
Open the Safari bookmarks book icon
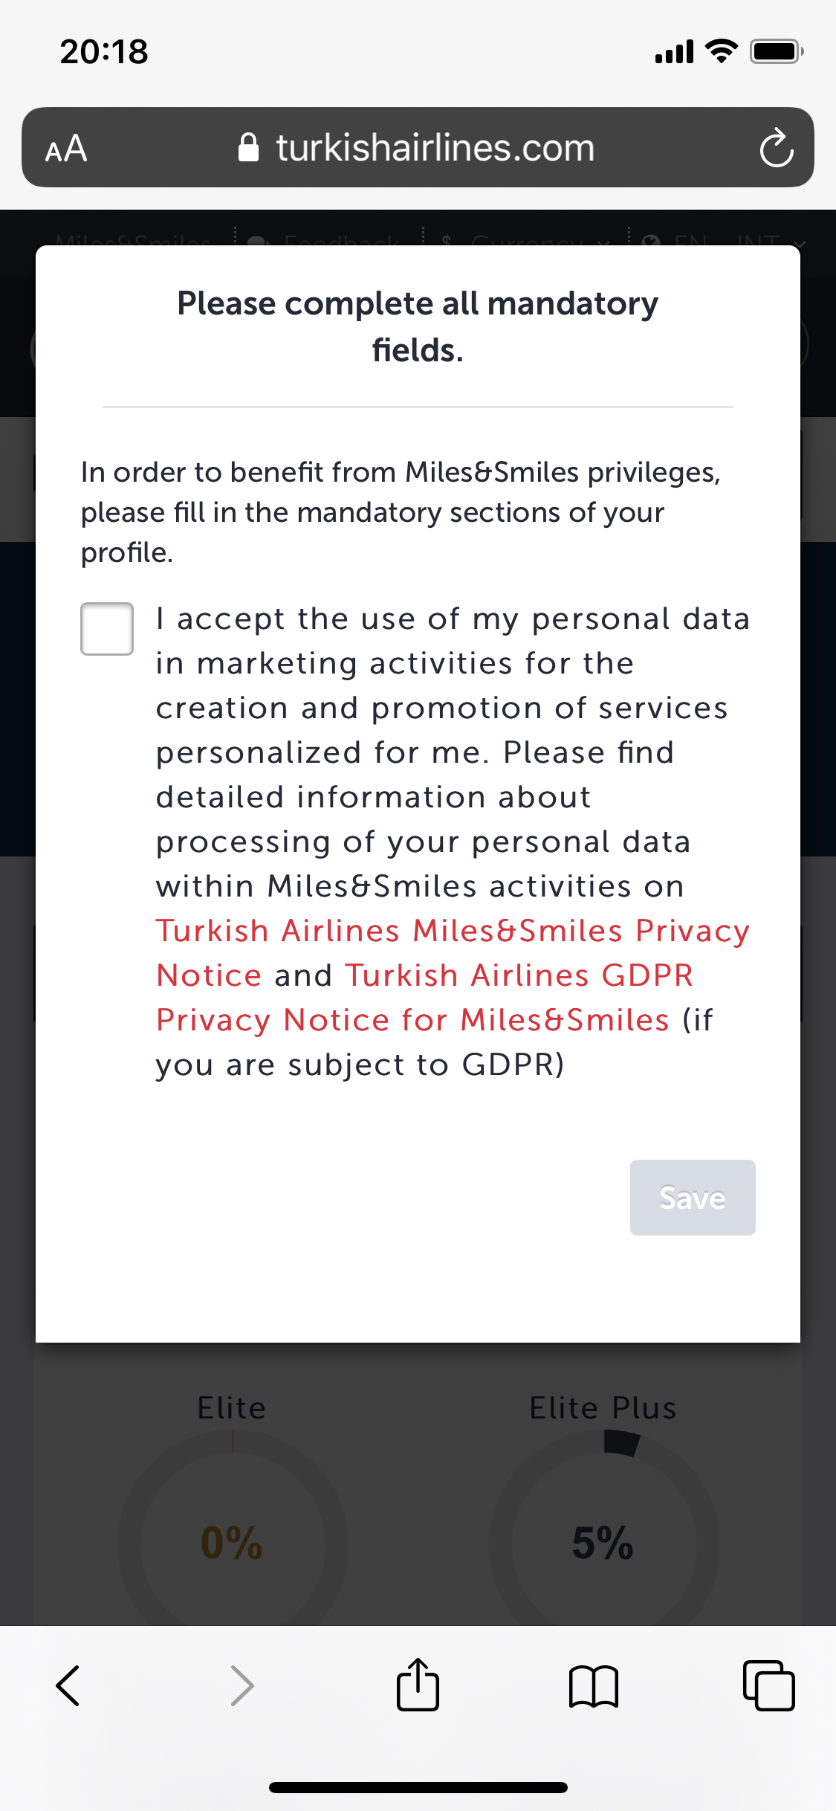[593, 1686]
